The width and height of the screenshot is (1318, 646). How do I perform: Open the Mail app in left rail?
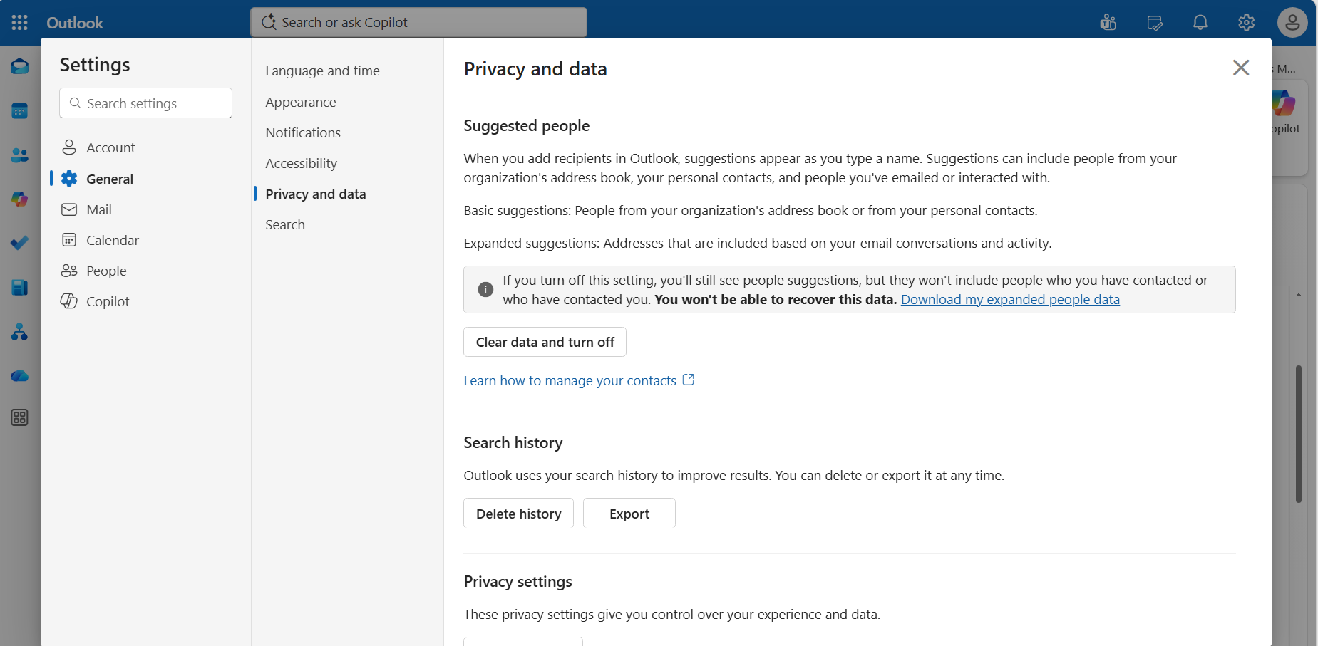20,67
